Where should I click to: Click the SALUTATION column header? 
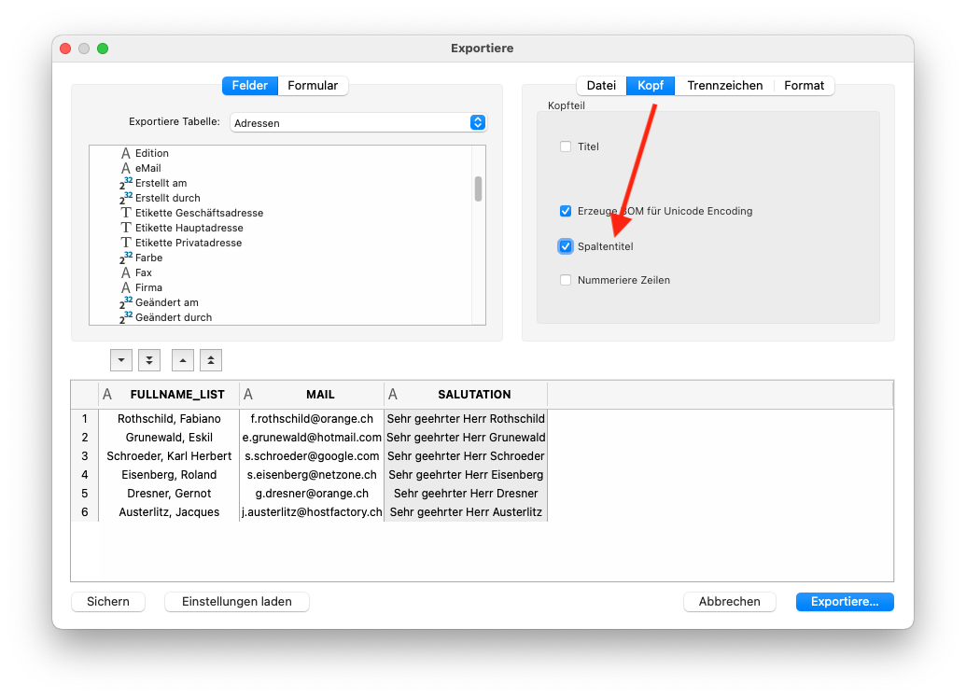click(x=466, y=395)
